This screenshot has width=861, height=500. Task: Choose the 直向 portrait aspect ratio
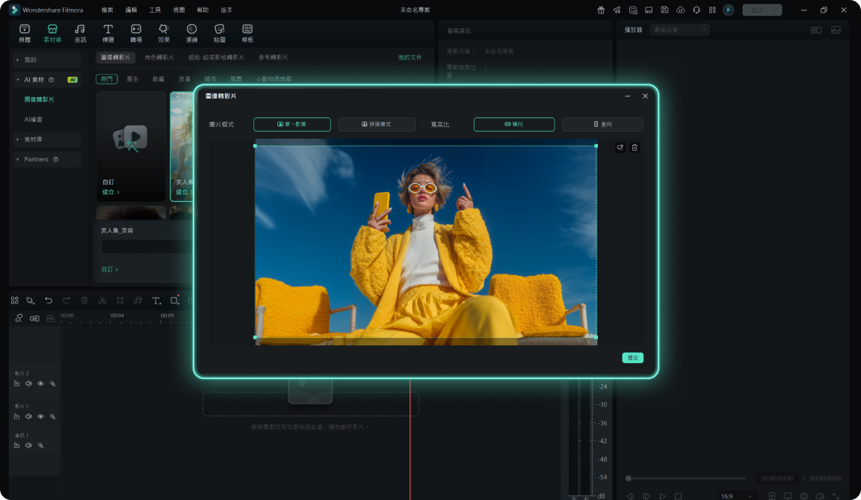[602, 125]
